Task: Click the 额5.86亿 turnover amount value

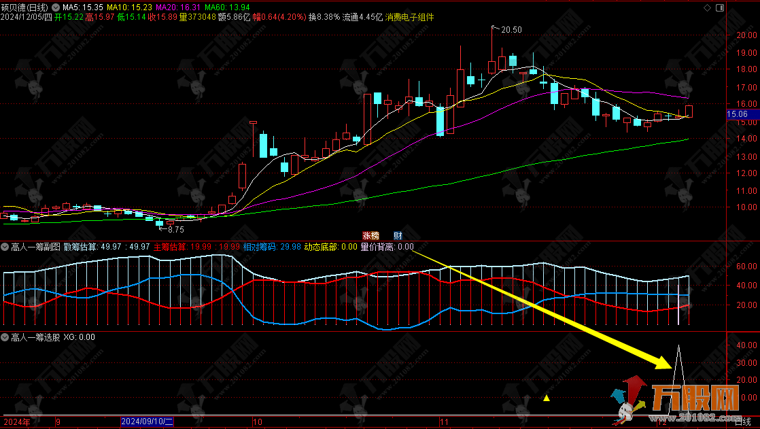Action: [234, 17]
